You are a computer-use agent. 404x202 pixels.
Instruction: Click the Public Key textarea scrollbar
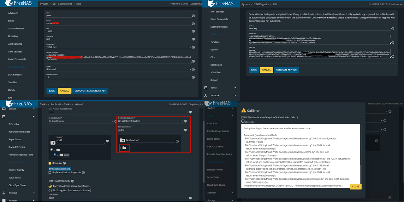tap(390, 53)
